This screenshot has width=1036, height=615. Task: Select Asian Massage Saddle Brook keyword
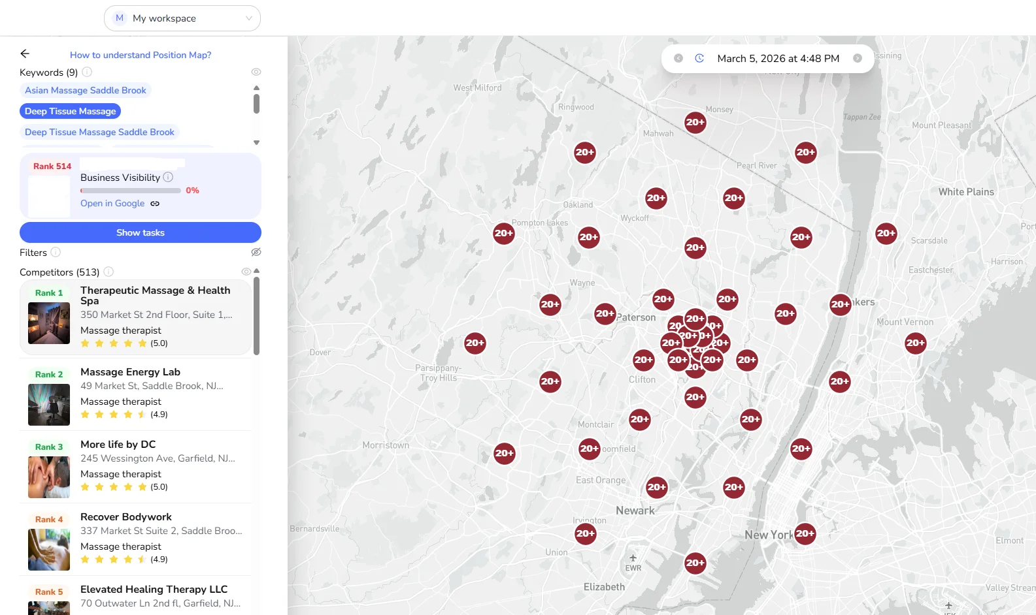coord(86,90)
